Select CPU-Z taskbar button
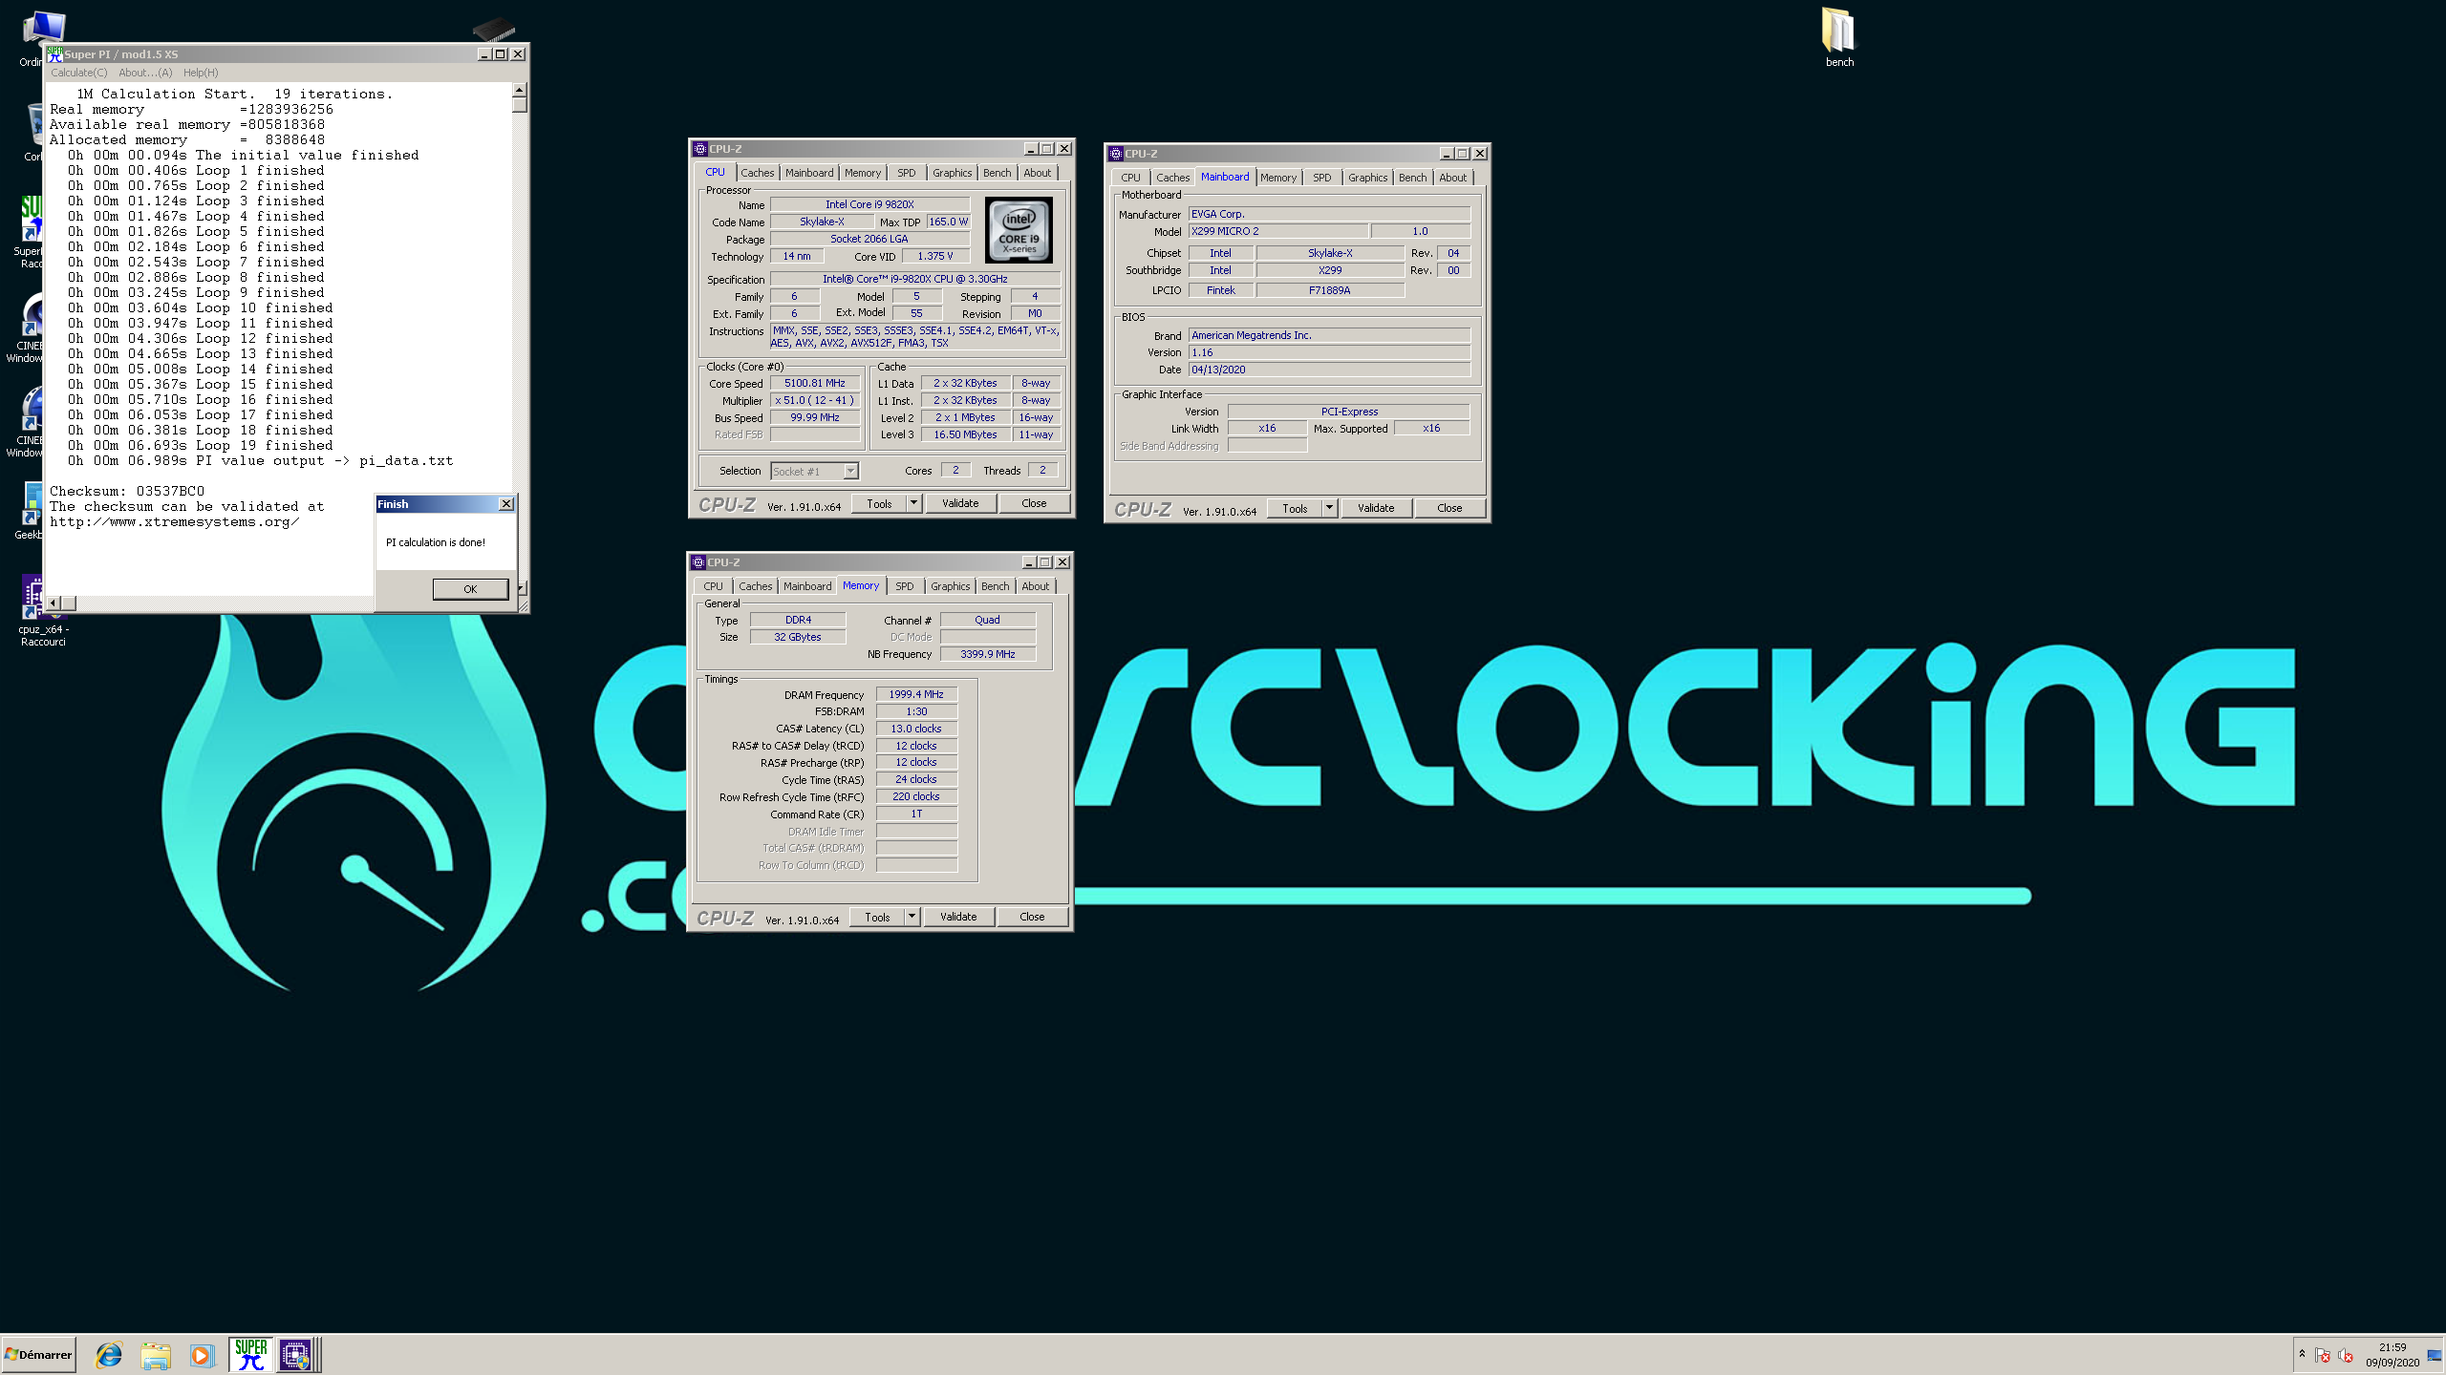 295,1355
